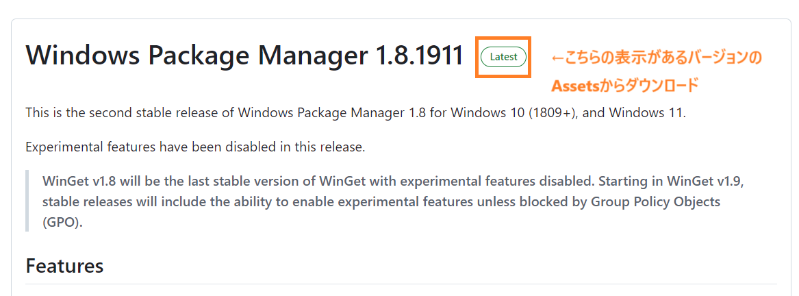Screen dimensions: 799x296
Task: Click the gray vertical bar beside the blockquote
Action: 27,201
